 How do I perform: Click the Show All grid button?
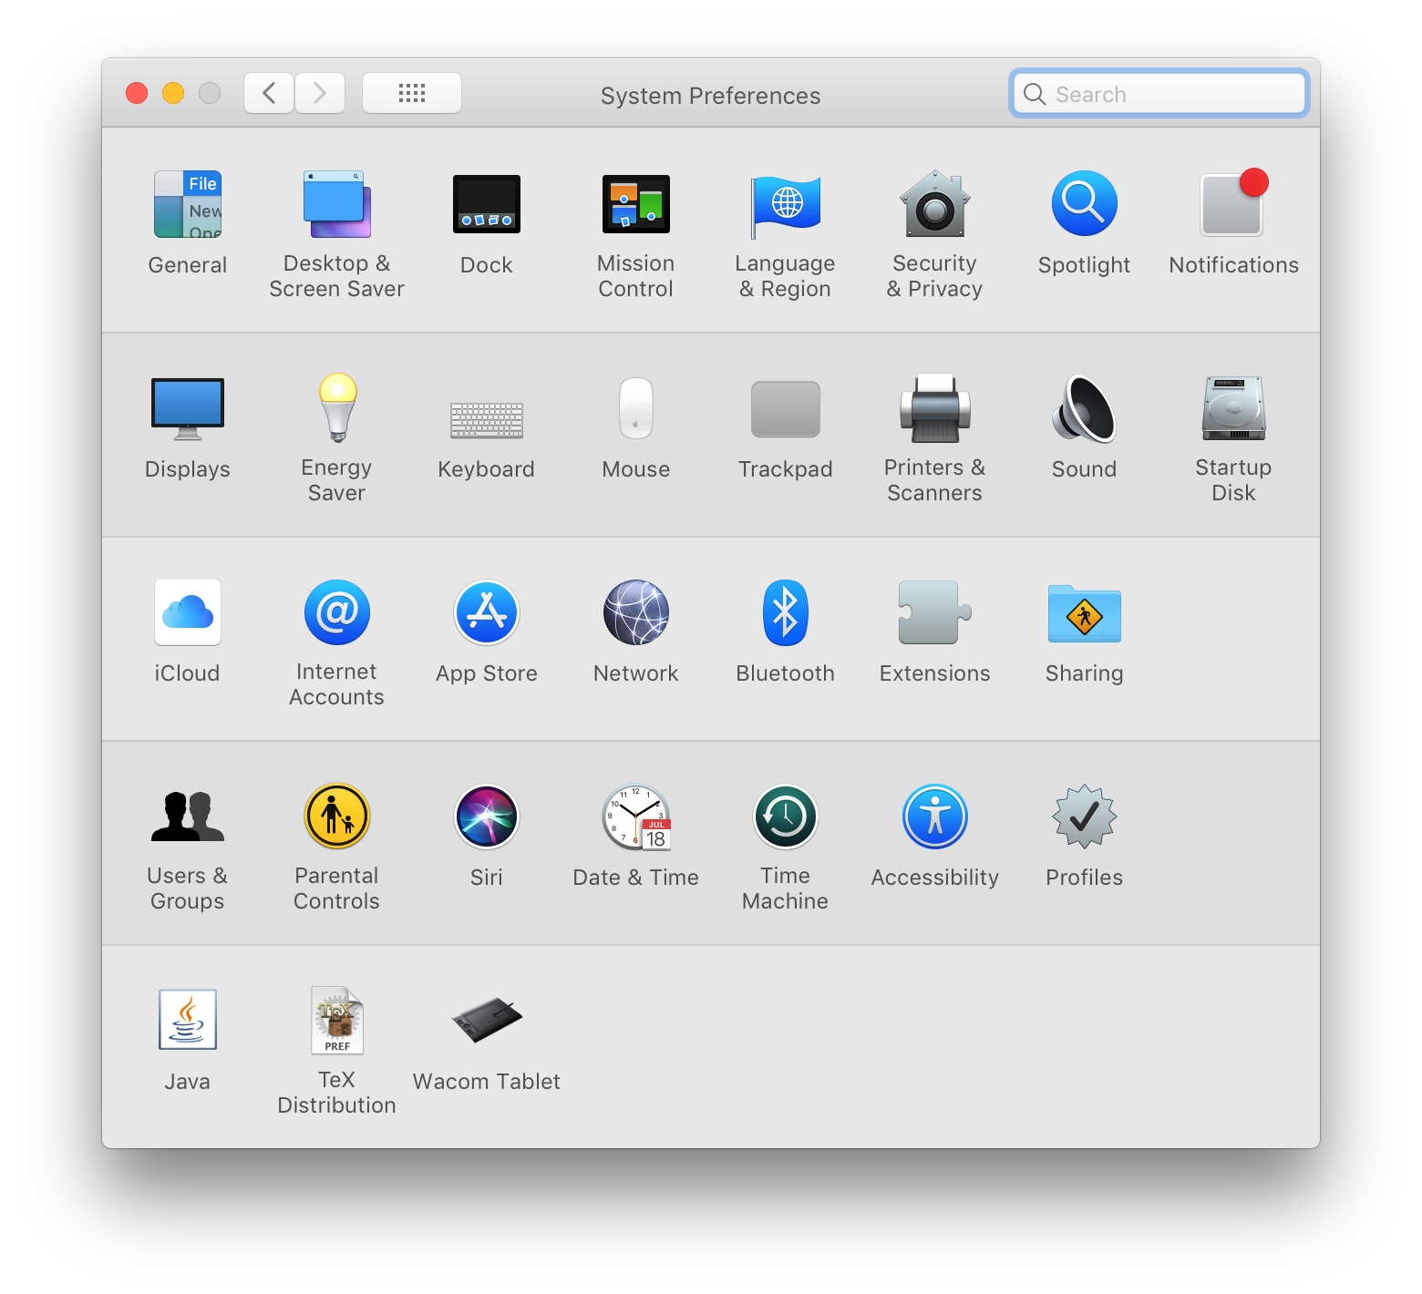(x=412, y=93)
